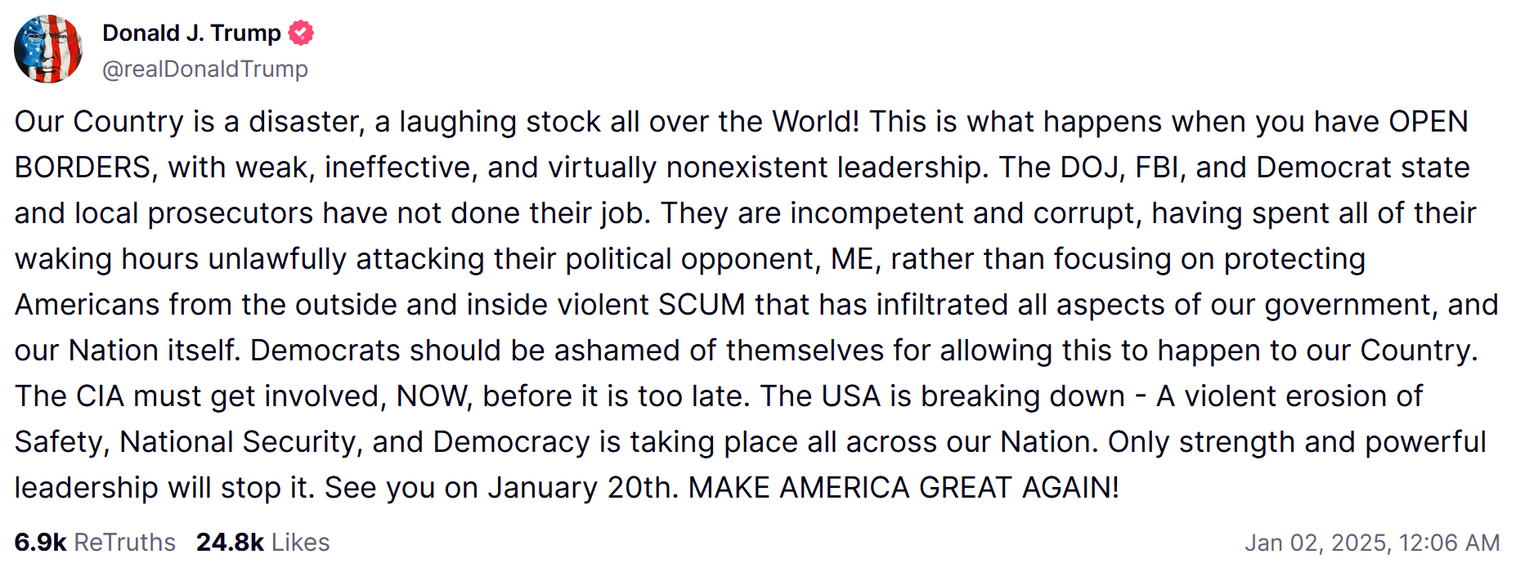Screen dimensions: 1516x572
Task: Open the flag-painted profile avatar
Action: tap(48, 49)
